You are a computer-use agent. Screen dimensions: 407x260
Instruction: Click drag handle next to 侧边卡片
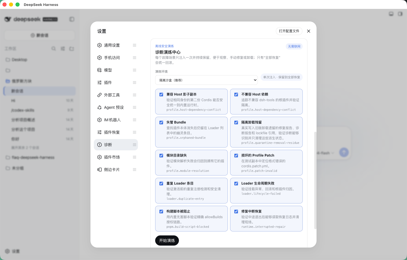click(135, 170)
